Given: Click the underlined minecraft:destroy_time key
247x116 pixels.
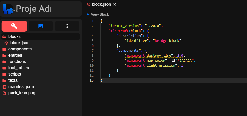Looking at the screenshot, I should click(x=149, y=56).
